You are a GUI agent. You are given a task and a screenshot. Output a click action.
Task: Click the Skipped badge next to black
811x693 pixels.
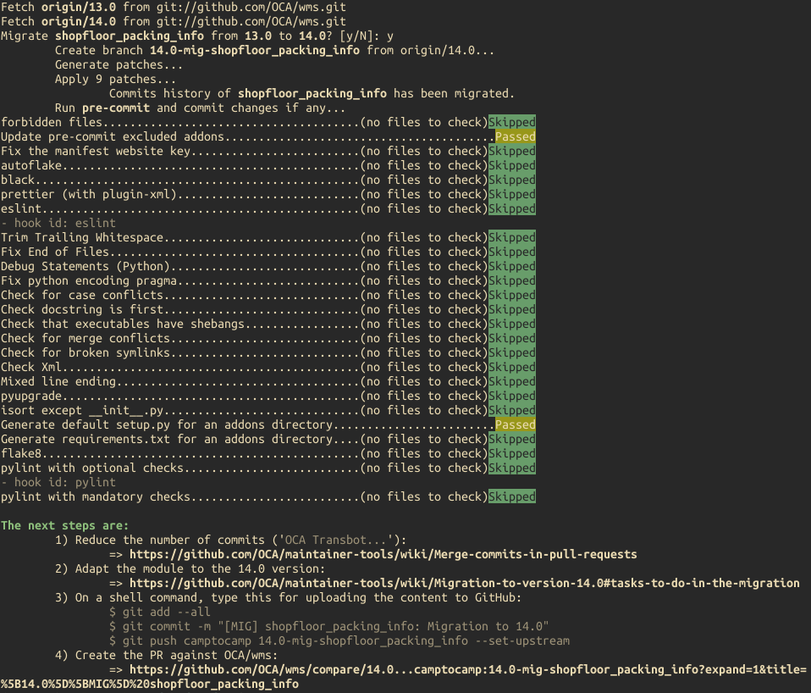tap(512, 180)
